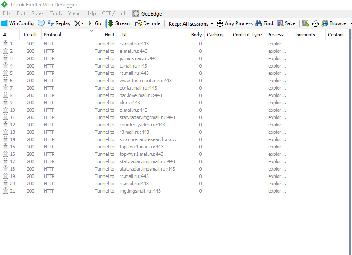Screen dimensions: 352x255
Task: Select stat.radar.imgsmail.ru:443 in row 11
Action: [175, 117]
